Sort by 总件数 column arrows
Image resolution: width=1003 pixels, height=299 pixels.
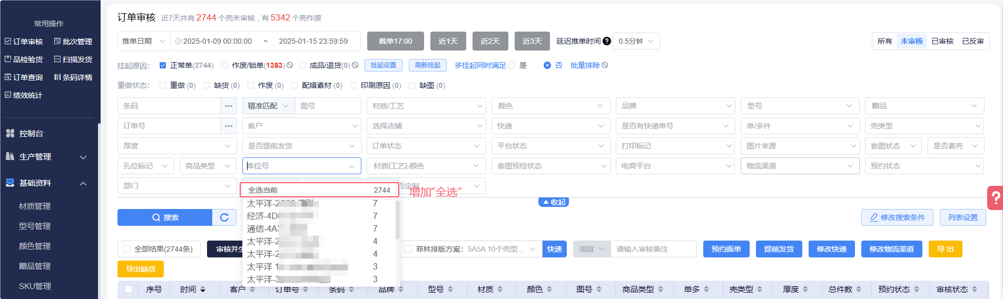pos(859,290)
